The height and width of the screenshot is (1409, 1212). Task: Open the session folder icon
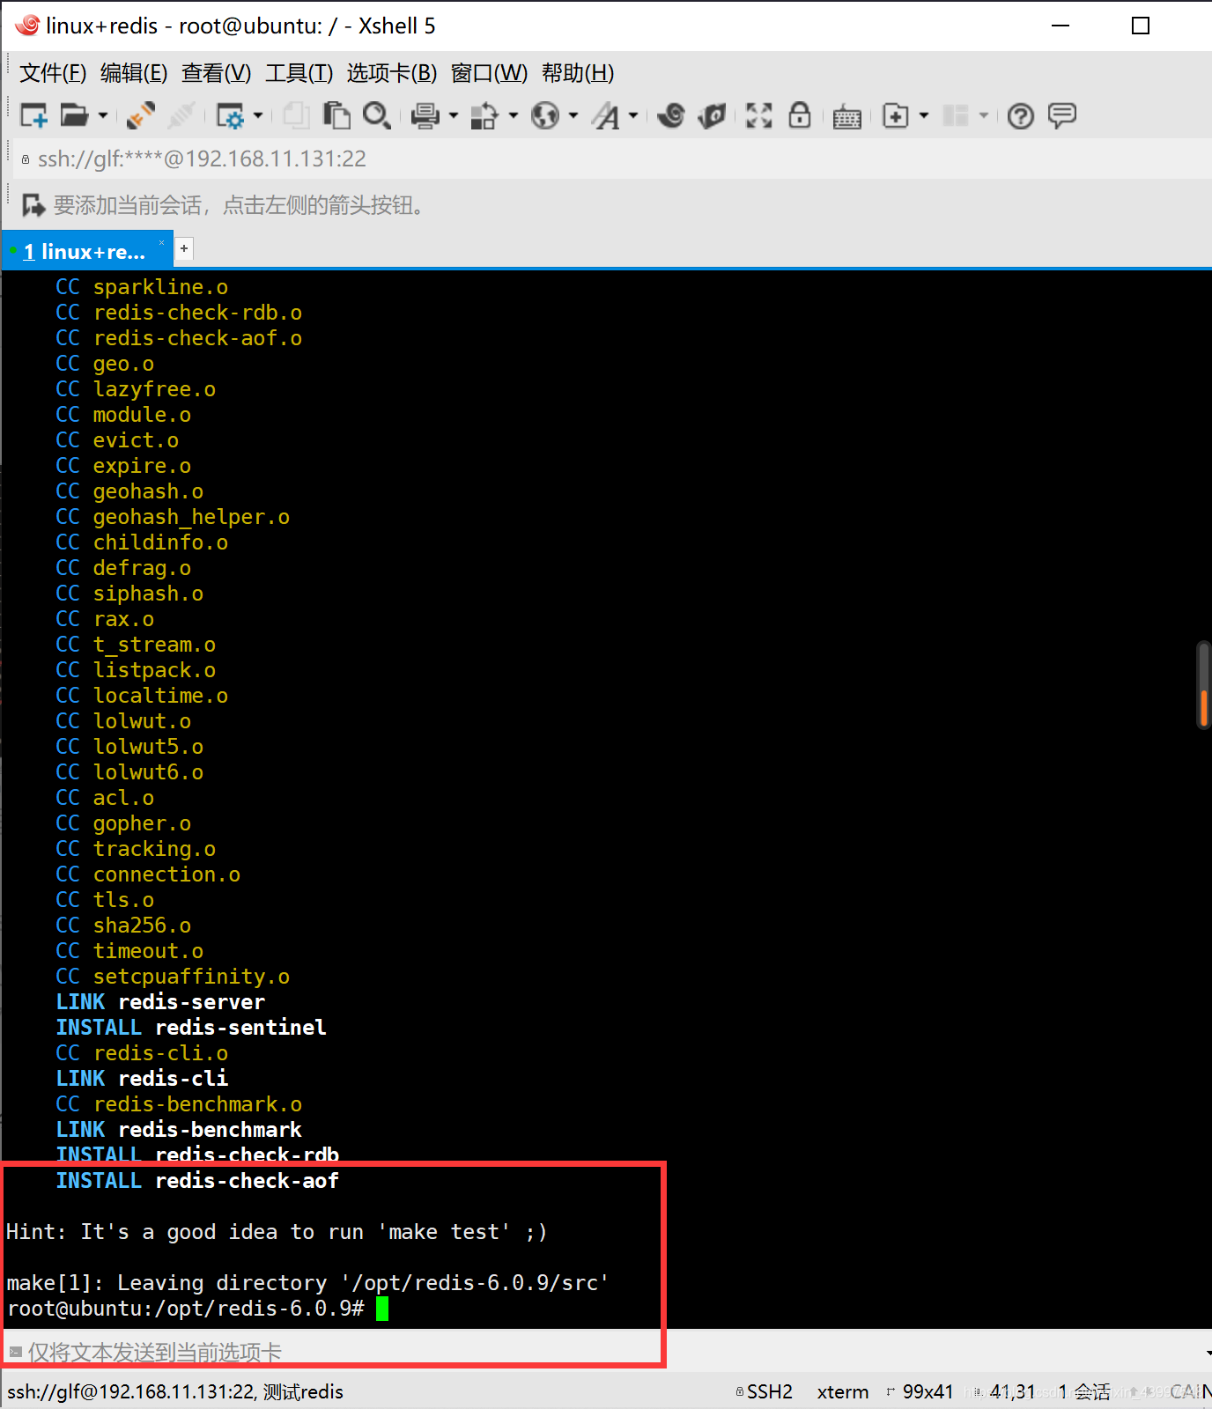[74, 115]
